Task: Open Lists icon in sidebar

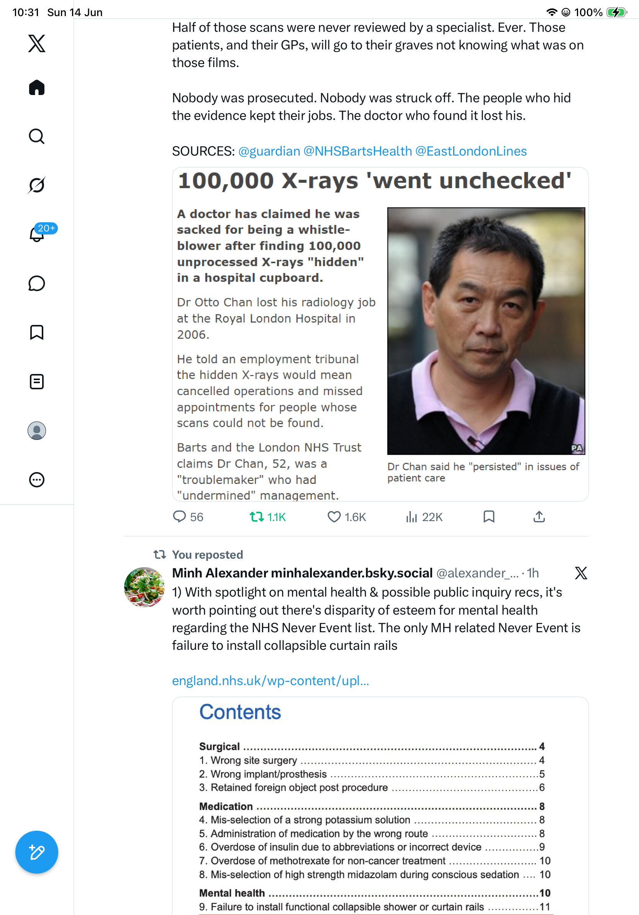Action: coord(37,382)
